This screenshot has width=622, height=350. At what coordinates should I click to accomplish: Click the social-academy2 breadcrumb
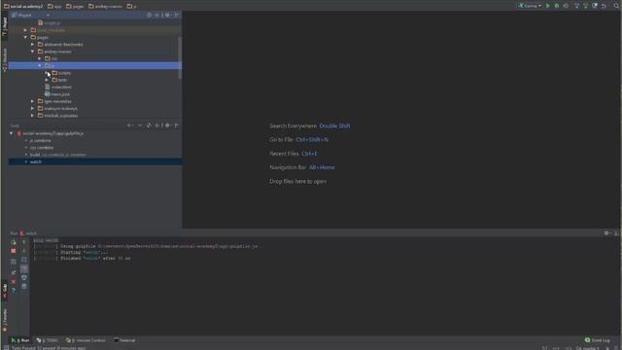(x=23, y=6)
